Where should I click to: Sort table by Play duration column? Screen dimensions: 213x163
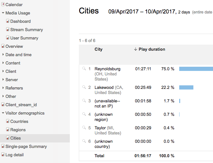[x=152, y=49]
